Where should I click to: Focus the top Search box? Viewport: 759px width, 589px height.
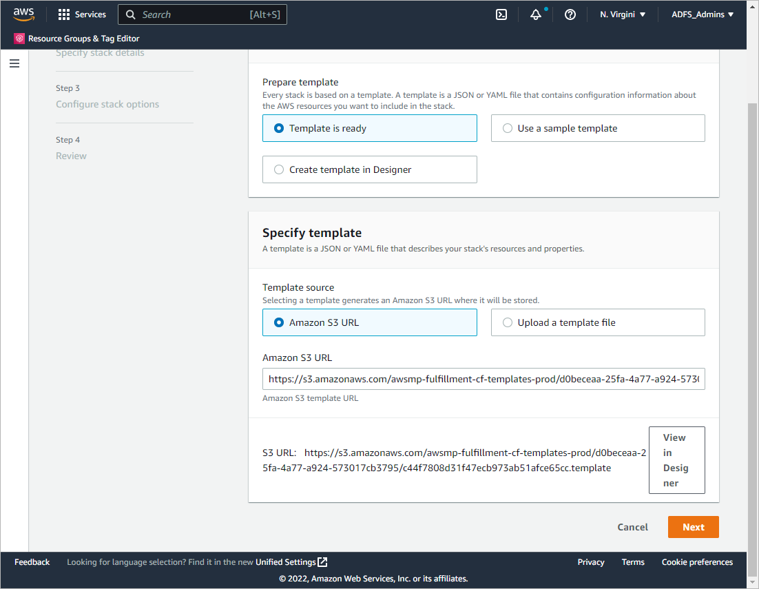point(202,14)
